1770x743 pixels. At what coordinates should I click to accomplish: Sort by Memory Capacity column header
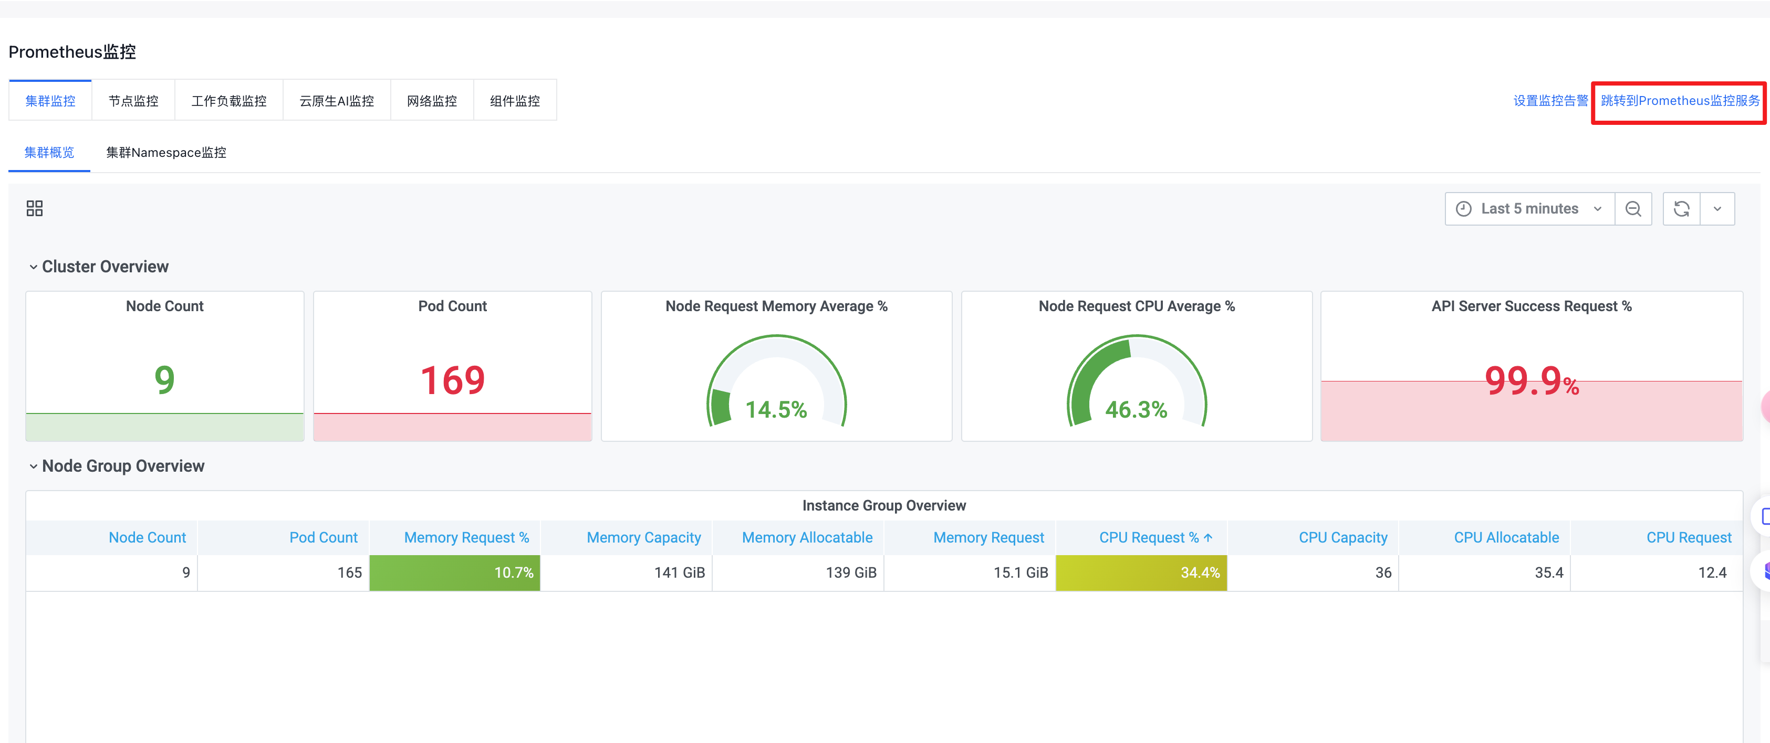tap(644, 538)
